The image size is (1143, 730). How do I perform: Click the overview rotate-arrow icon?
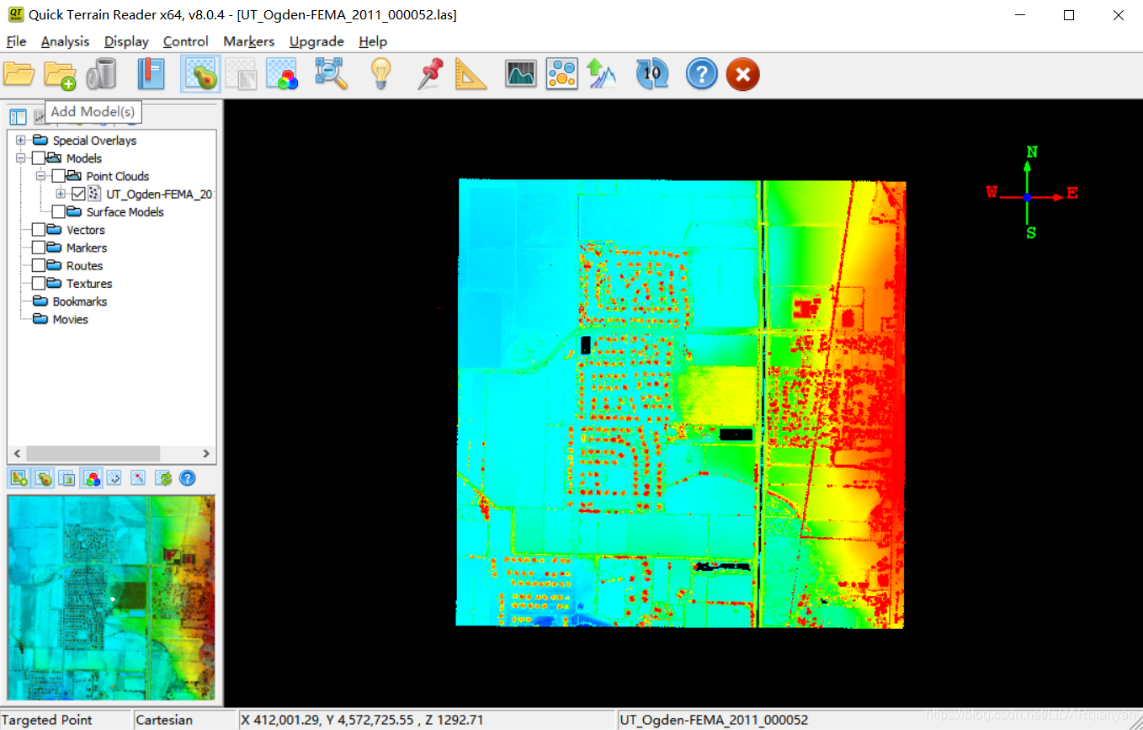115,478
